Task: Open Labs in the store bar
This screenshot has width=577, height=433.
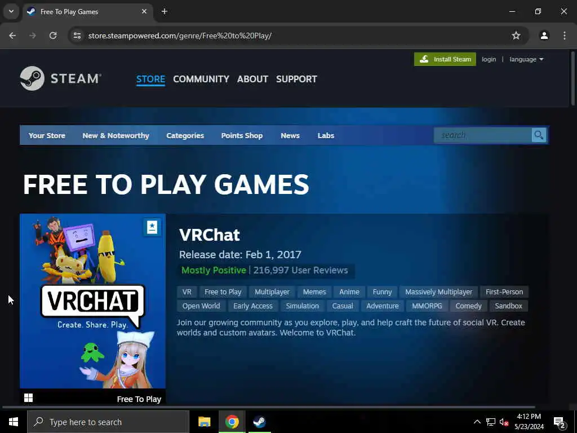Action: (x=326, y=135)
